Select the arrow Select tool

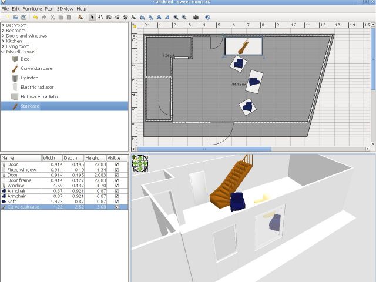[92, 17]
